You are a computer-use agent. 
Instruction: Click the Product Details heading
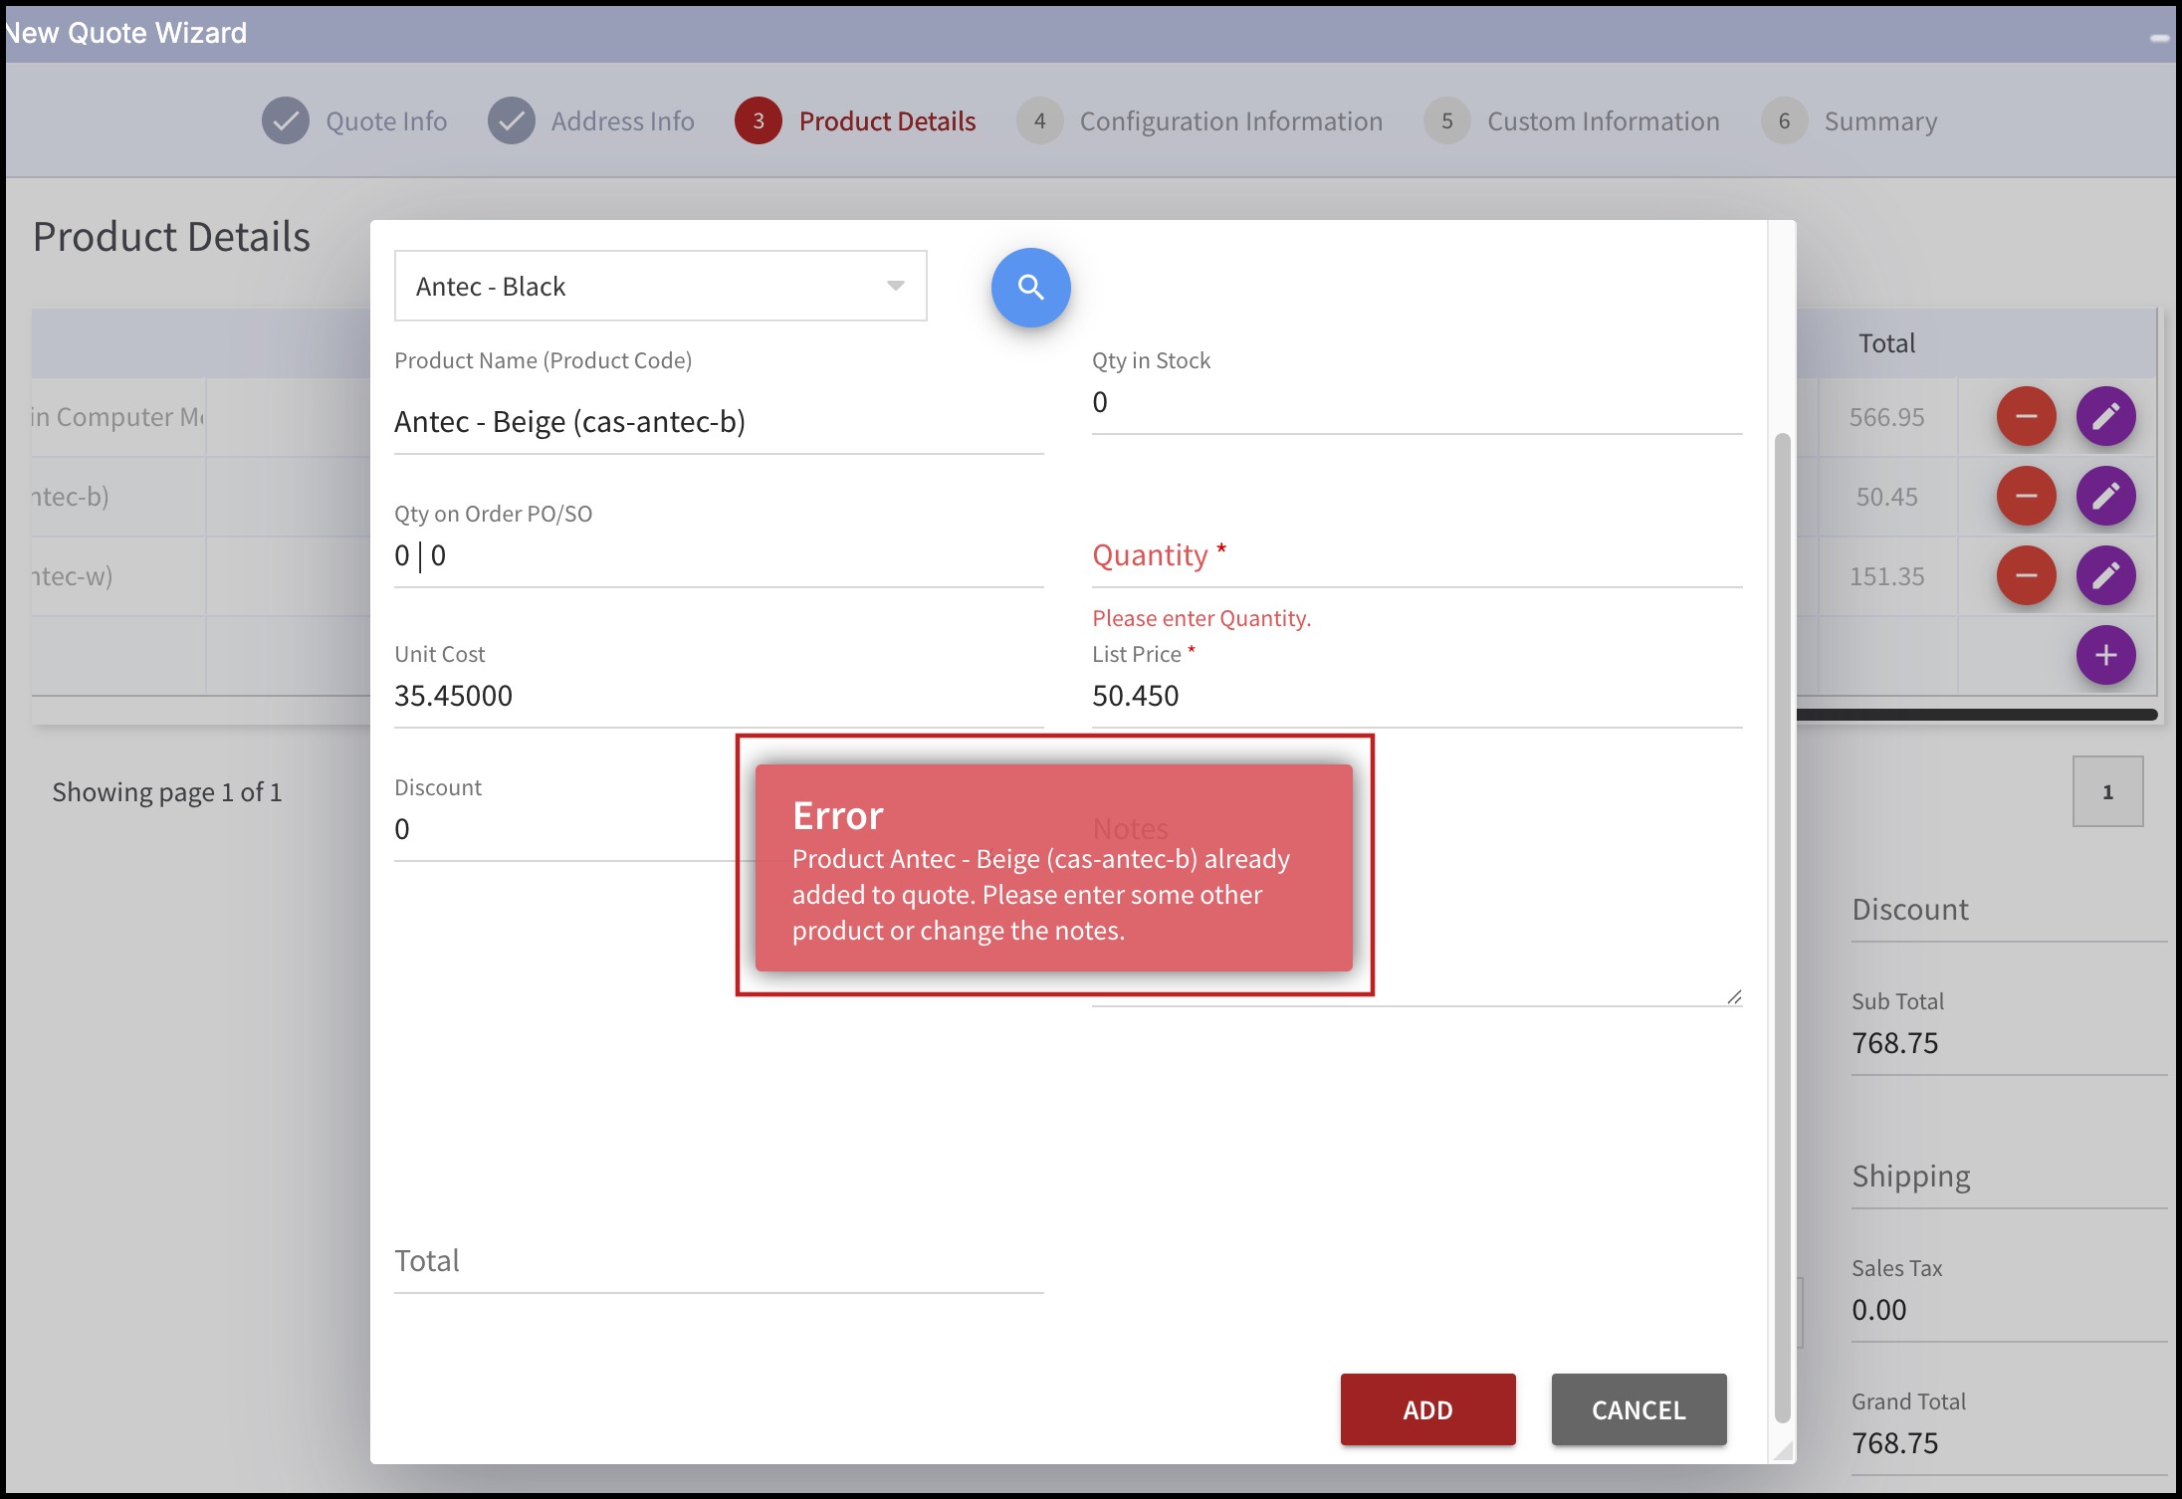click(171, 237)
